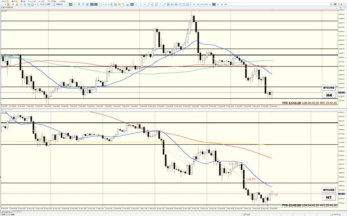
Task: Select the cursor arrow tool
Action: coord(132,4)
